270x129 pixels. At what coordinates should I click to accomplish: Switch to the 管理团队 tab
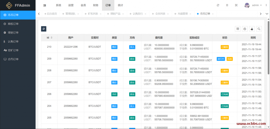70,14
